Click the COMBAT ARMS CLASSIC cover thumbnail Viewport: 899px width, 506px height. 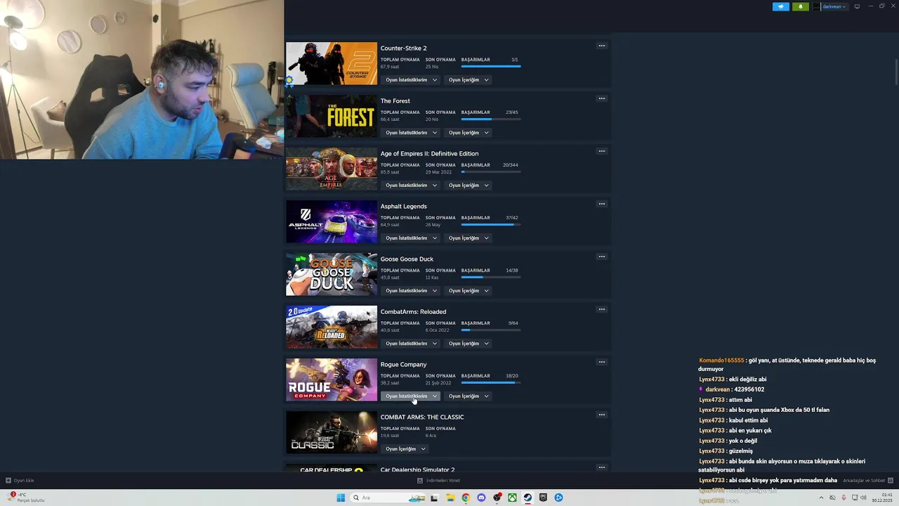coord(332,433)
